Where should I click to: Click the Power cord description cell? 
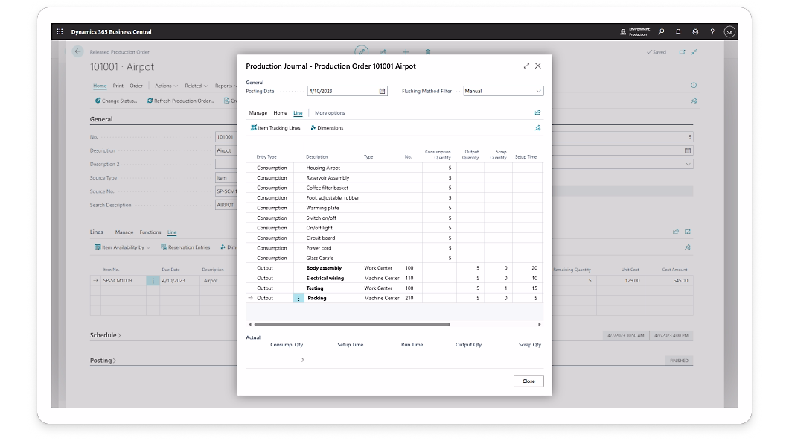[x=333, y=247]
